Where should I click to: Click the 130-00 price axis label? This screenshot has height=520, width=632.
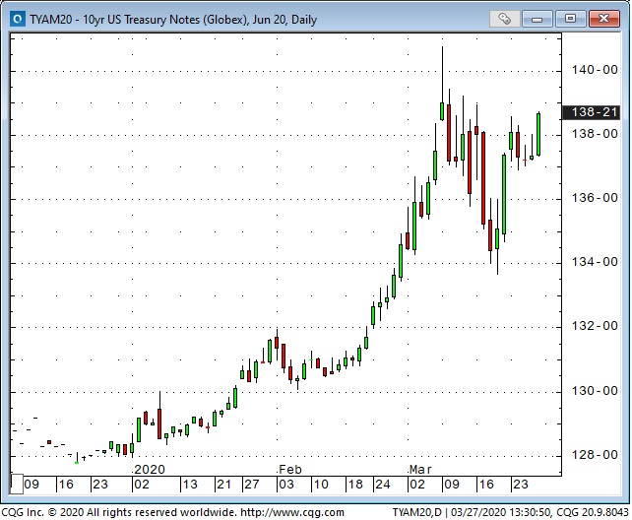pyautogui.click(x=595, y=391)
